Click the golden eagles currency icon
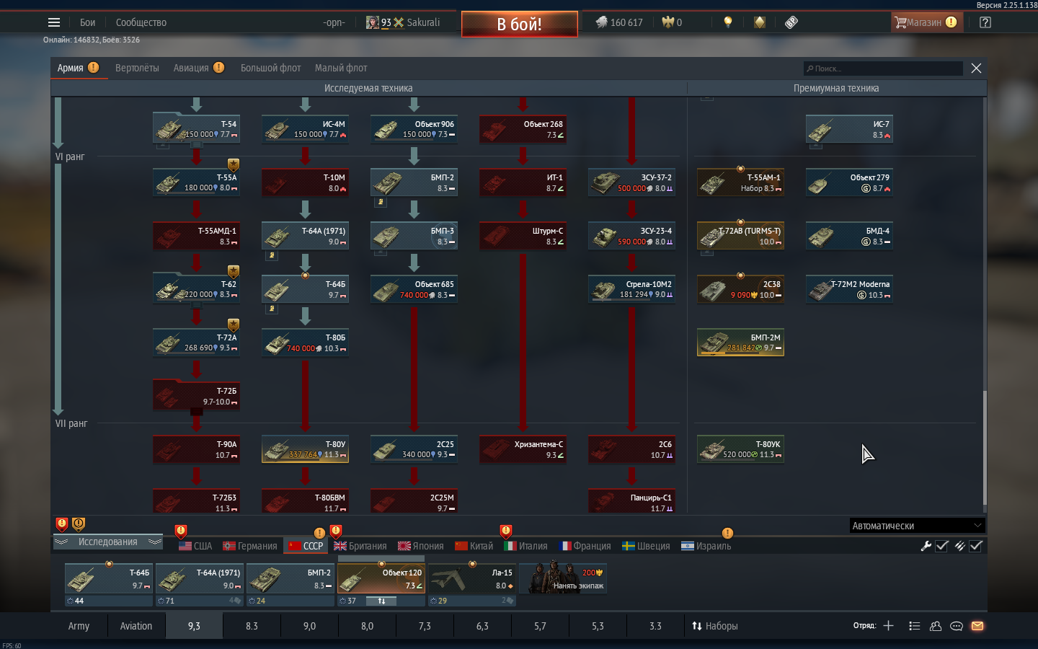Screen dimensions: 1038x649 [x=667, y=22]
